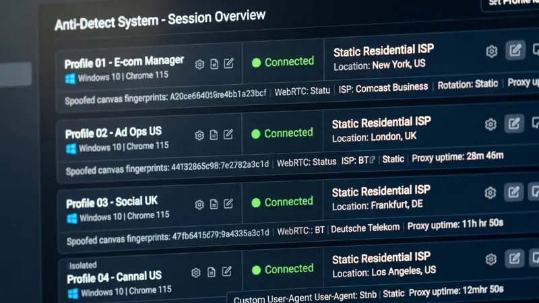
Task: Open proxy settings gear for Frankfurt, DE
Action: tap(490, 193)
